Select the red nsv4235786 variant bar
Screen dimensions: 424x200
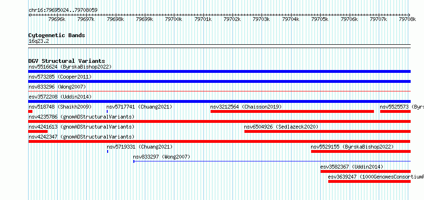(220, 121)
